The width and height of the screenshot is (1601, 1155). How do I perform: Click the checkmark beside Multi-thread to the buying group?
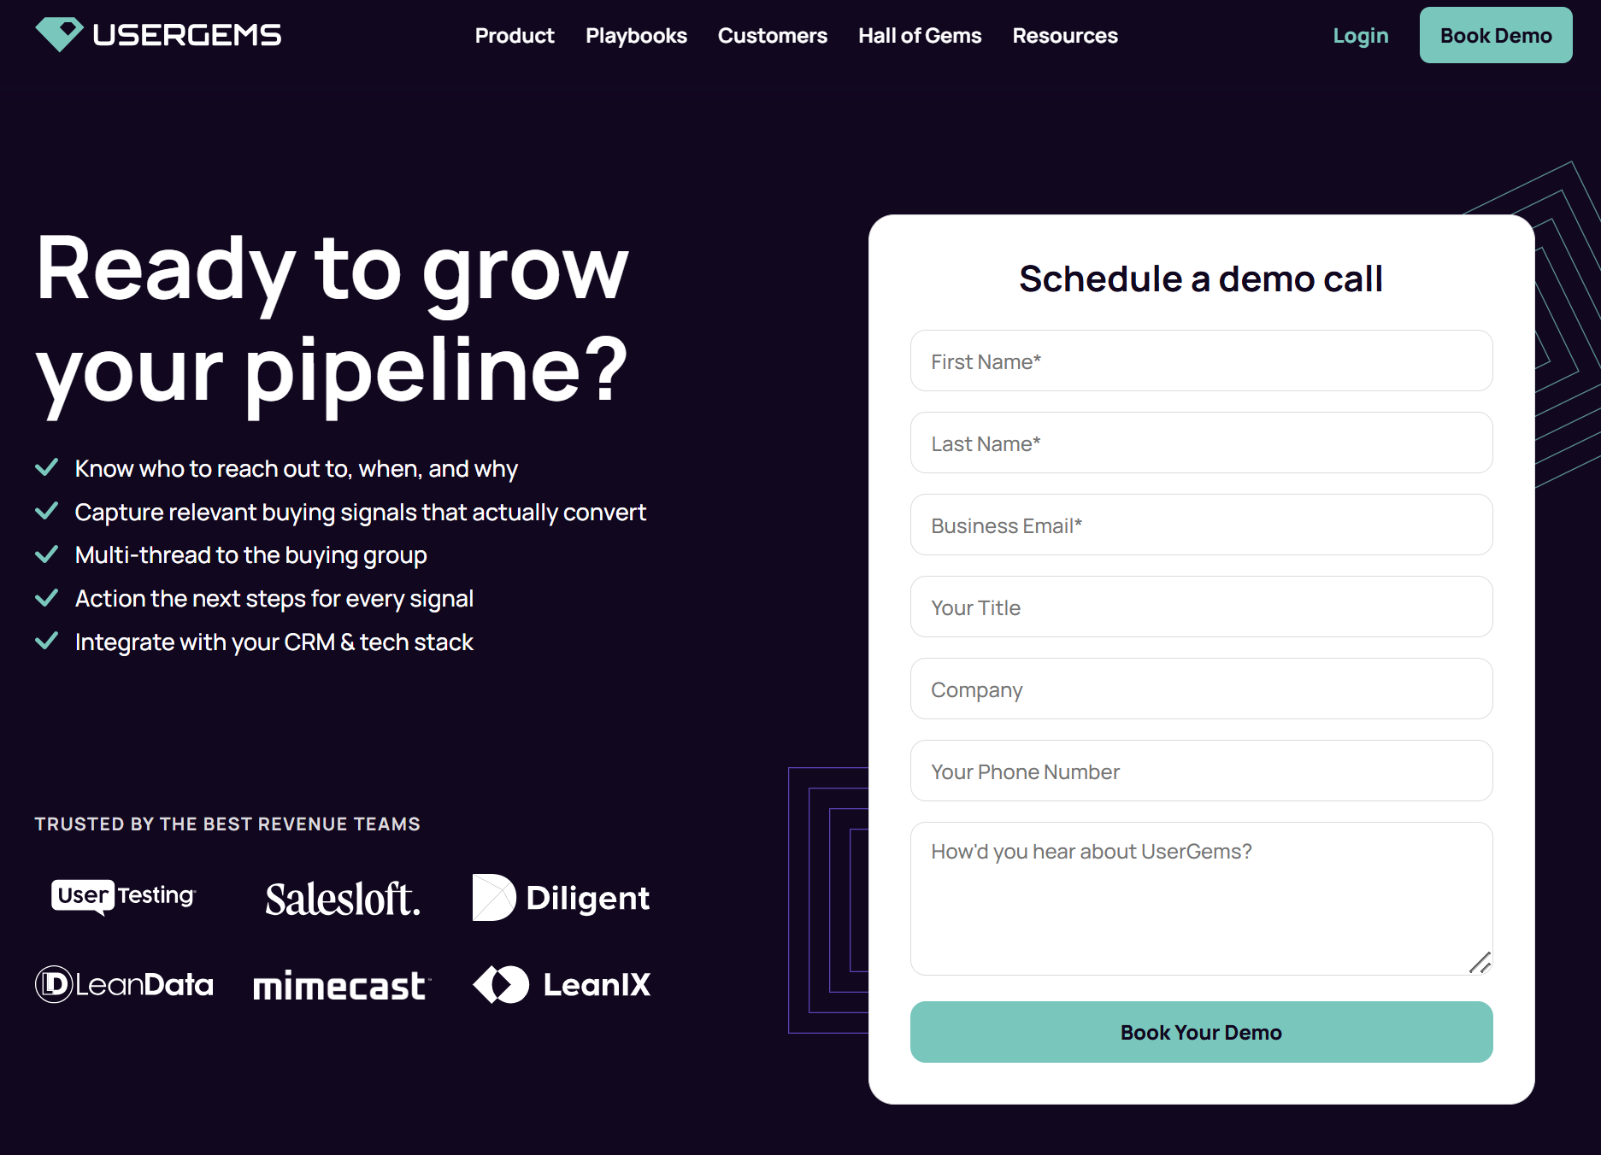46,554
